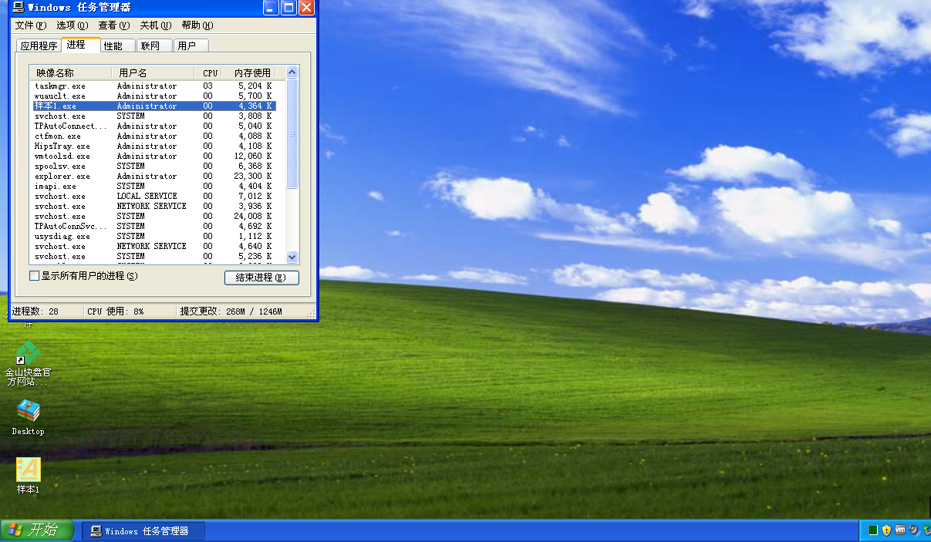Viewport: 931px width, 542px height.
Task: Click the 结束进程 button
Action: point(261,278)
